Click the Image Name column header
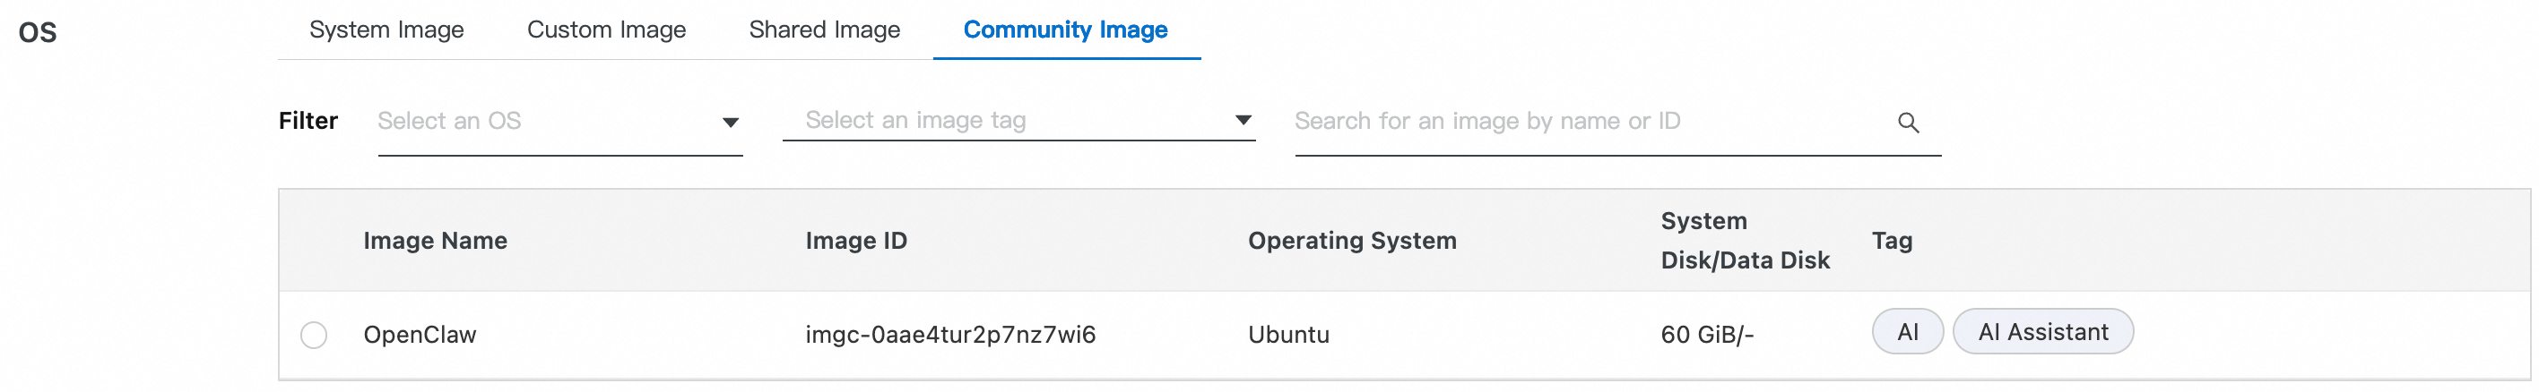The height and width of the screenshot is (392, 2539). 435,241
